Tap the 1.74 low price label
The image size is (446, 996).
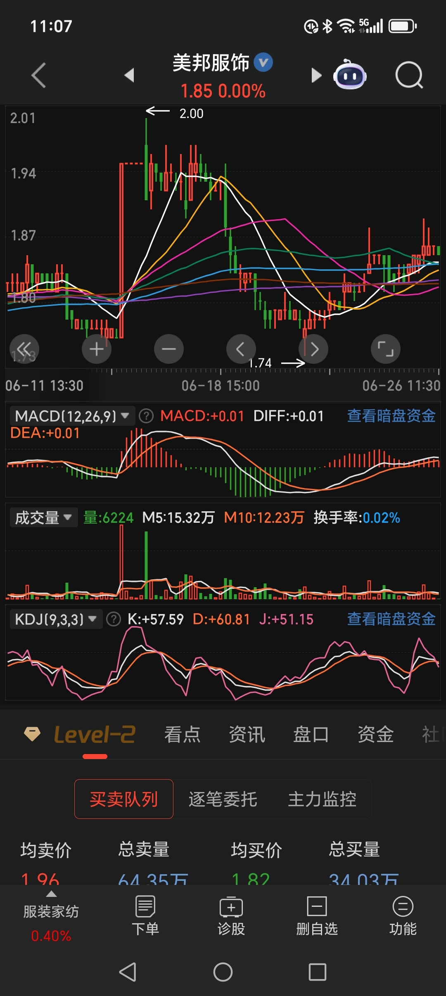(x=260, y=363)
